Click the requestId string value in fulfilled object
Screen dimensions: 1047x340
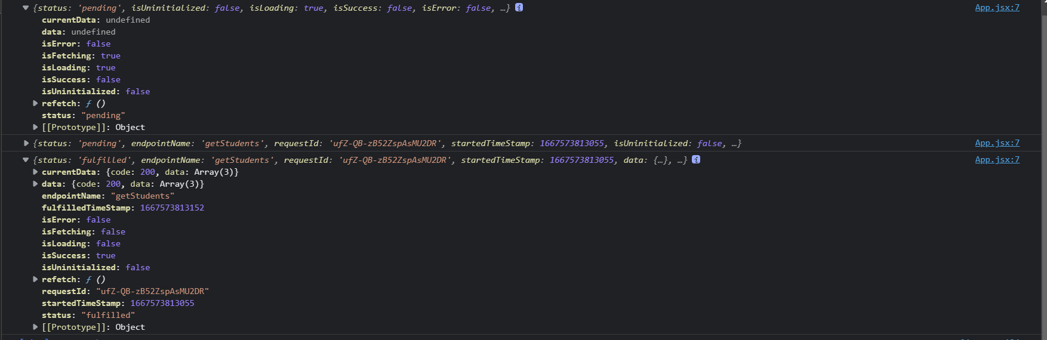[x=152, y=292]
